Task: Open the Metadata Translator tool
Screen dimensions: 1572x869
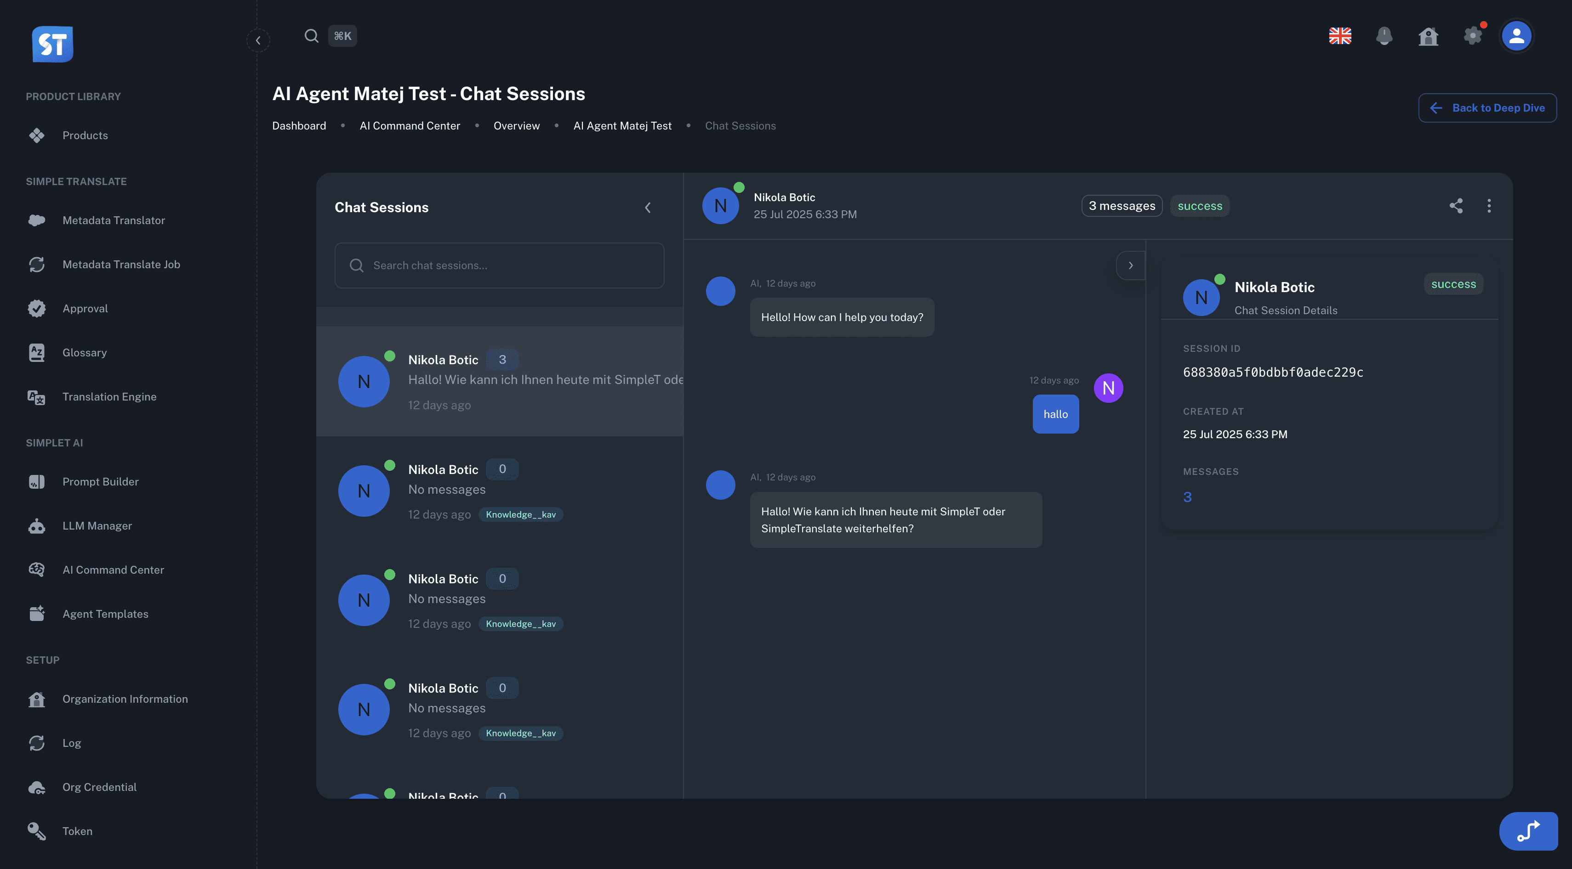Action: pyautogui.click(x=114, y=220)
